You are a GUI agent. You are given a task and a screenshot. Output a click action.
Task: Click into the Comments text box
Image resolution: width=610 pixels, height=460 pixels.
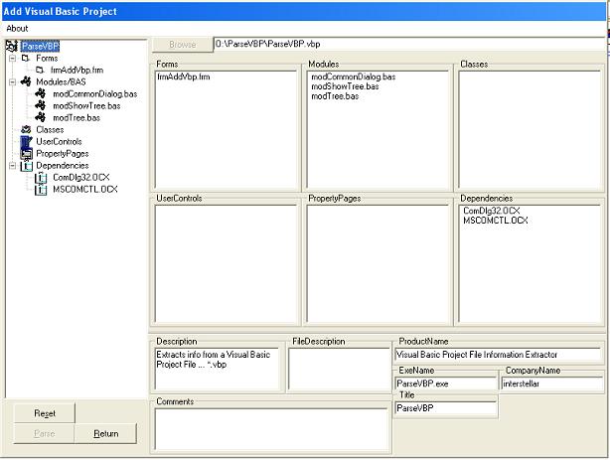pyautogui.click(x=270, y=428)
